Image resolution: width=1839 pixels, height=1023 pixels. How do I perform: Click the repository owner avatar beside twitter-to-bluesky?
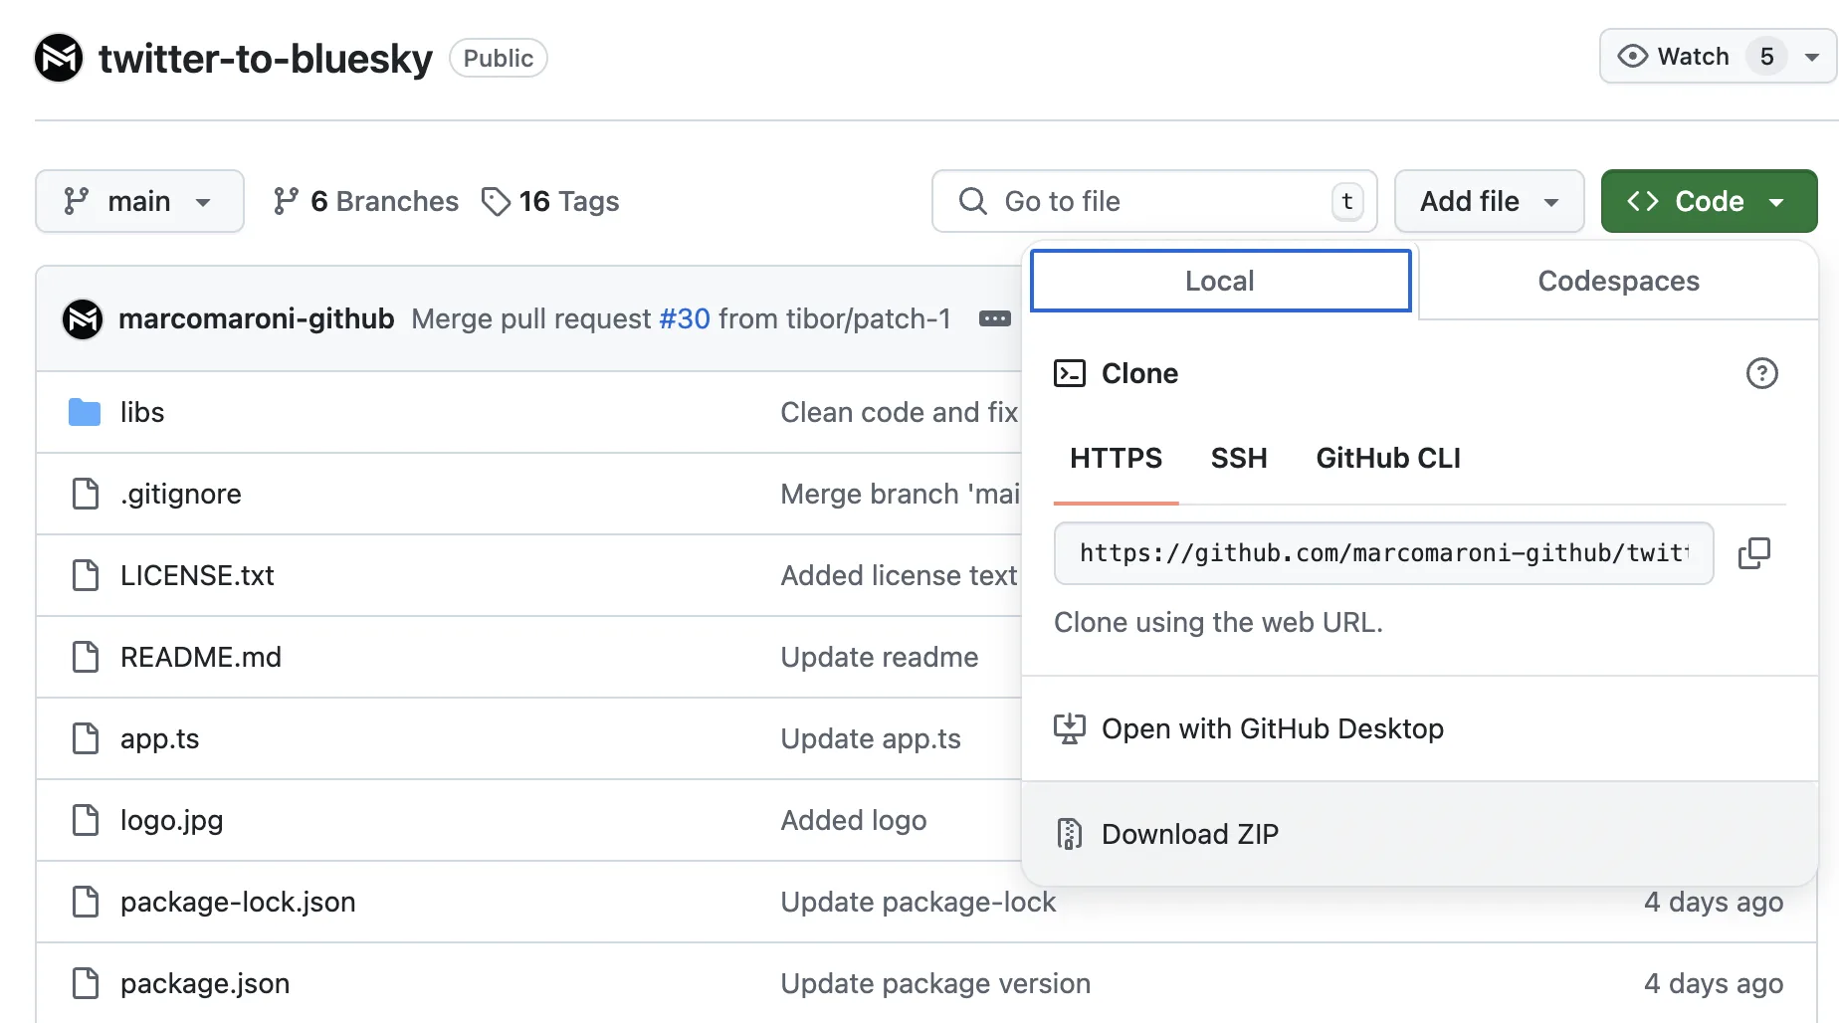pos(59,58)
